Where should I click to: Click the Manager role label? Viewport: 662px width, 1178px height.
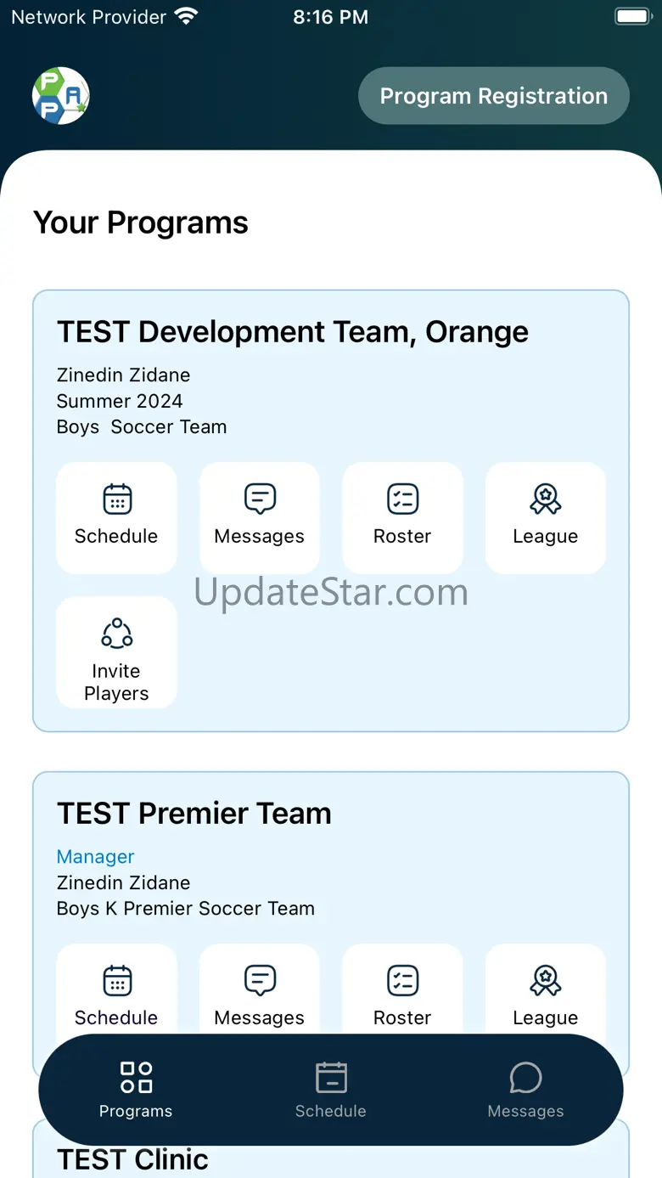tap(95, 857)
